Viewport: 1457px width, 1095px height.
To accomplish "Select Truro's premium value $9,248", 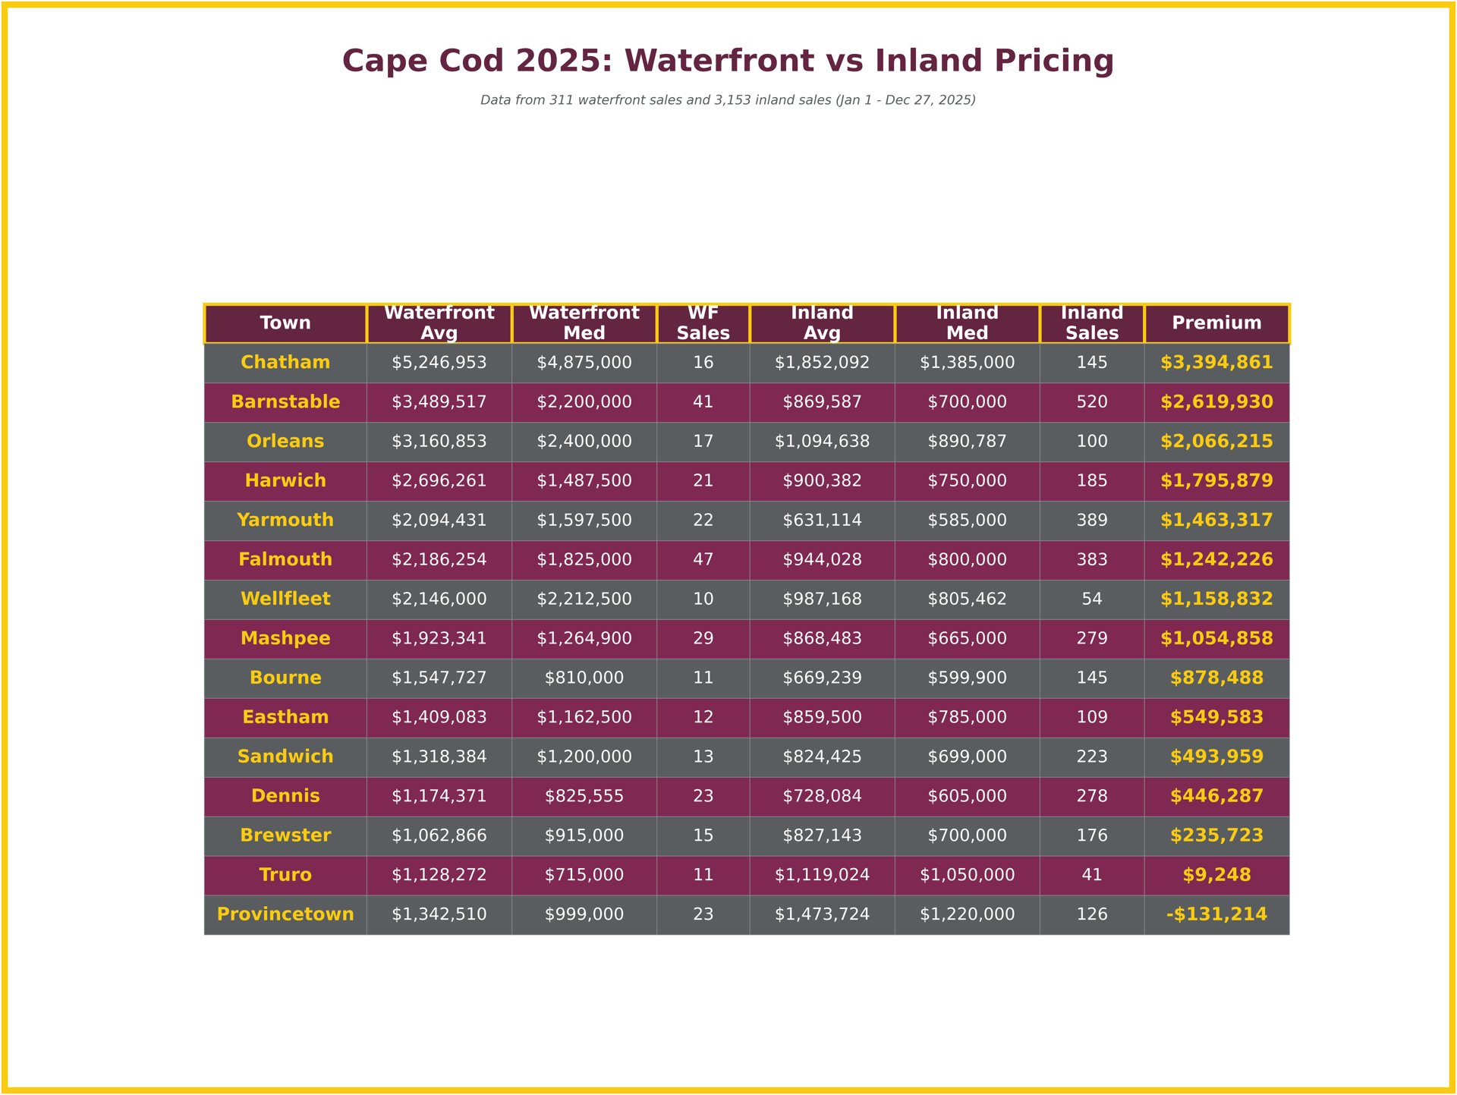I will pos(1216,875).
